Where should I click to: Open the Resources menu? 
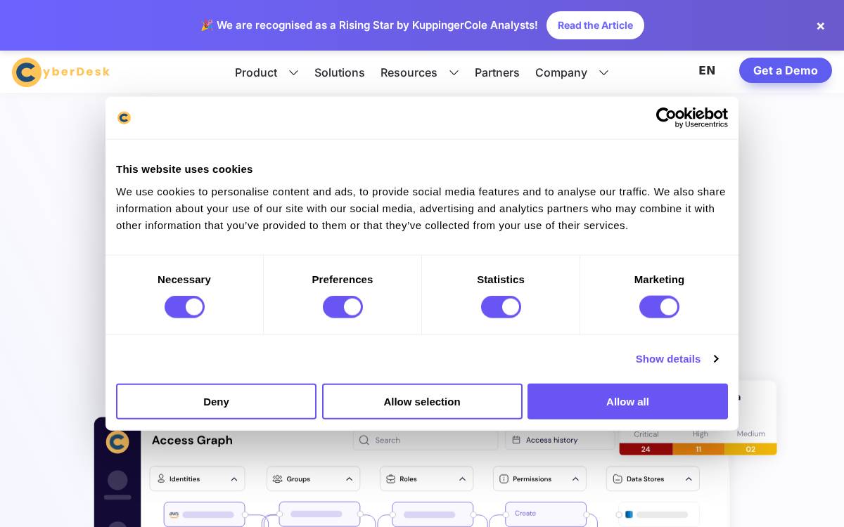coord(409,72)
